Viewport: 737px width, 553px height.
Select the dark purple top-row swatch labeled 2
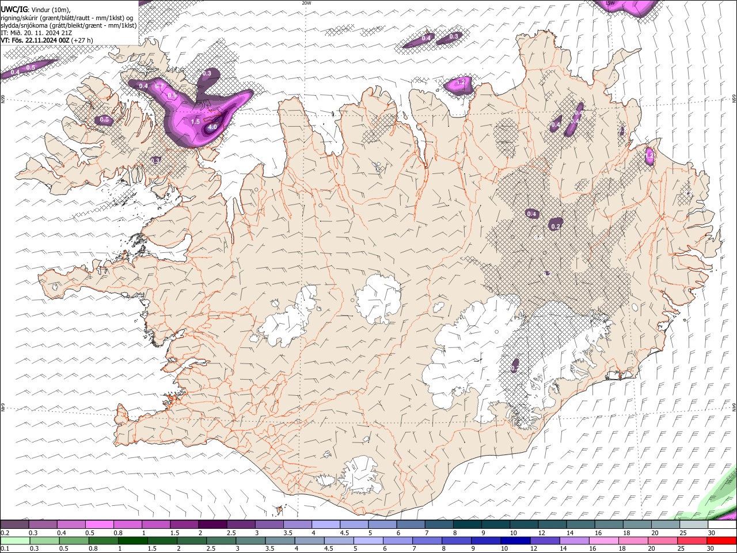212,524
